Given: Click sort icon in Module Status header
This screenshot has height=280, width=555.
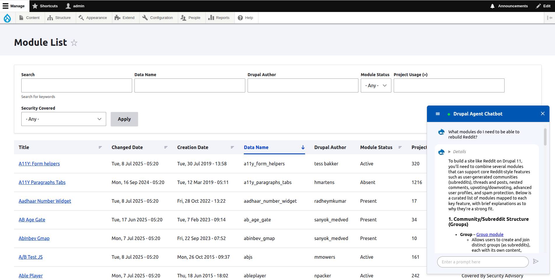Looking at the screenshot, I should coord(400,147).
